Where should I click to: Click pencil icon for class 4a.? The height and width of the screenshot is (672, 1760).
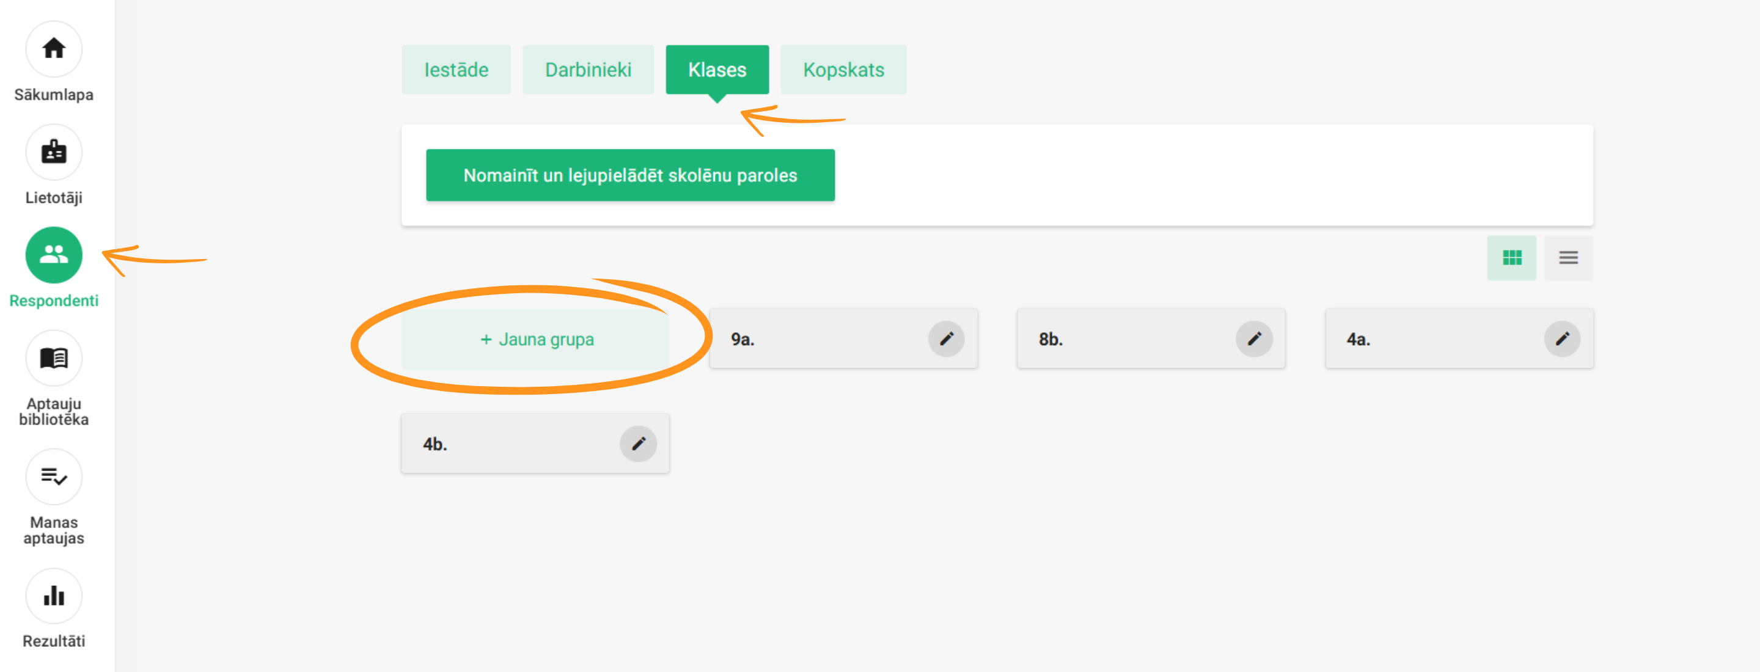point(1562,338)
